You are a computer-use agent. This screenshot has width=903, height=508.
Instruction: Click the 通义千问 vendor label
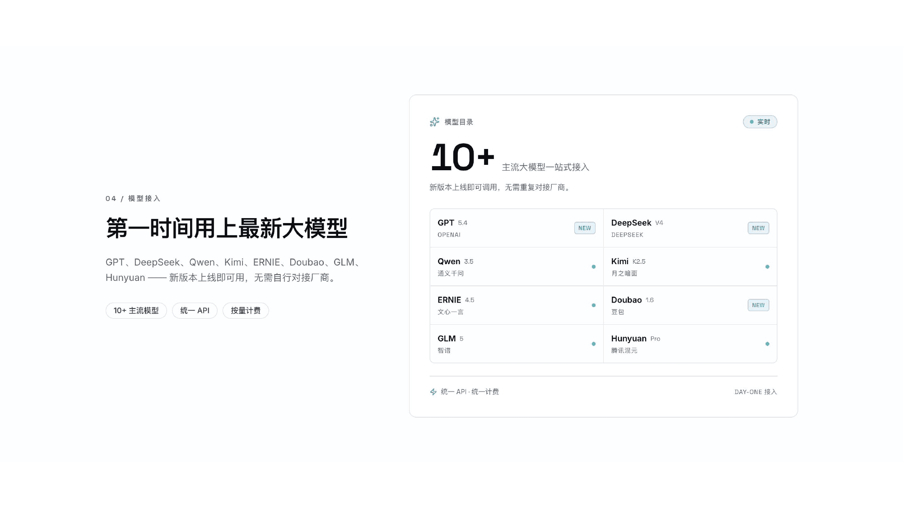click(x=451, y=273)
